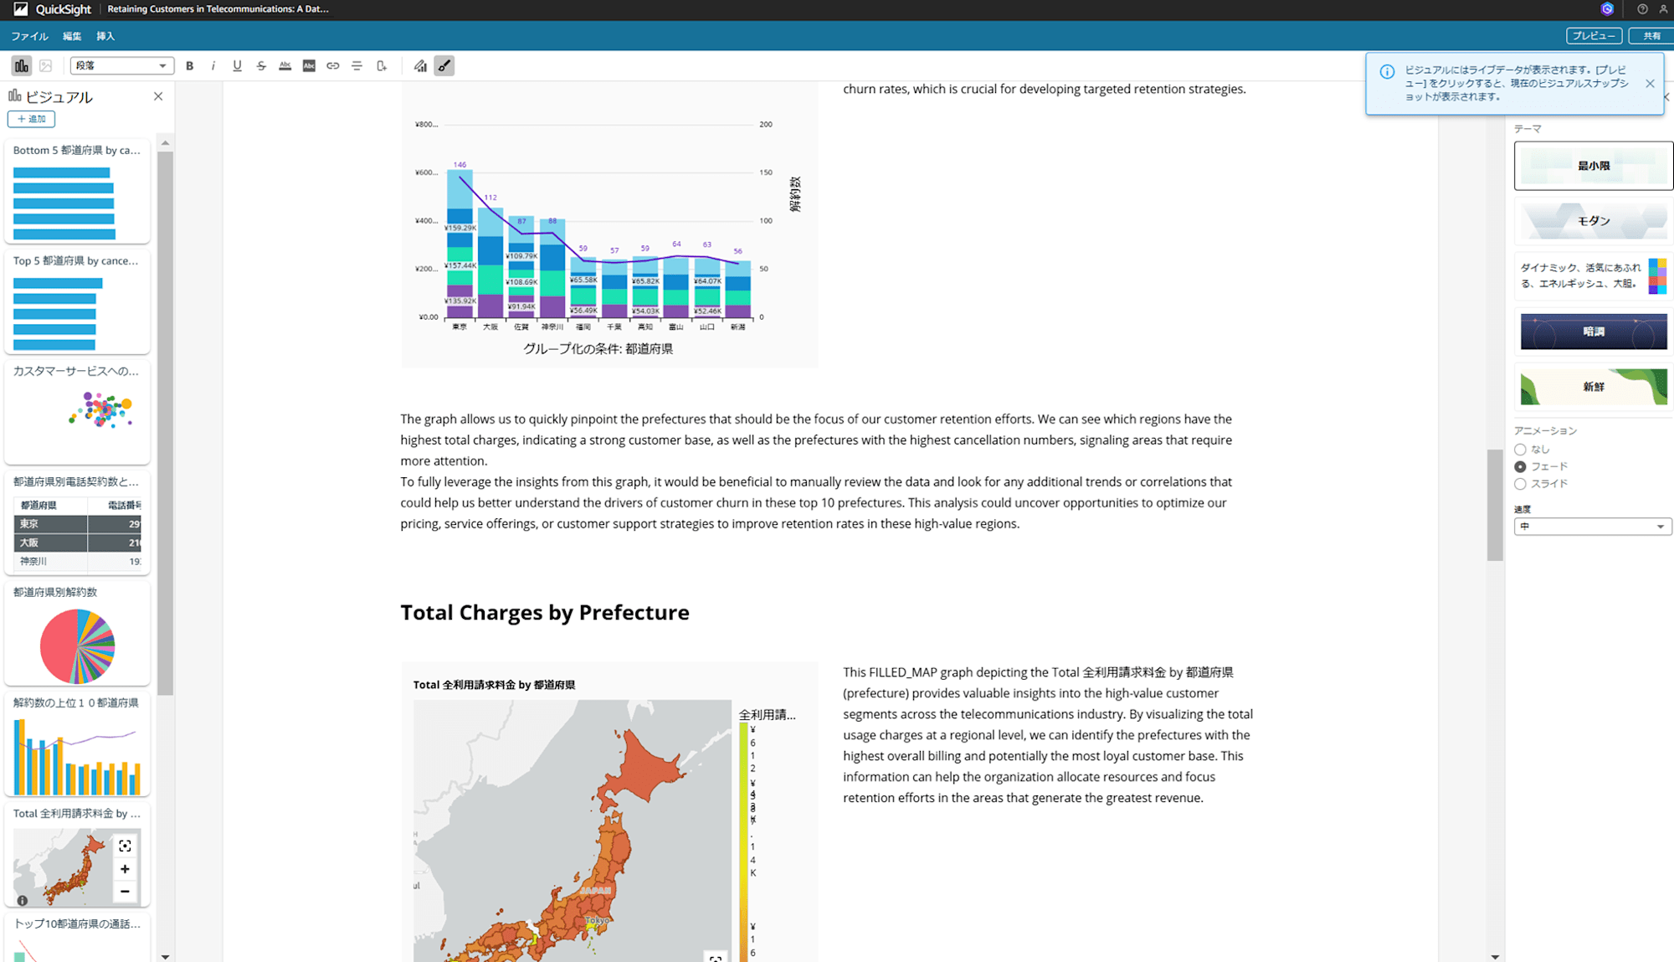
Task: Toggle underline formatting
Action: pyautogui.click(x=238, y=65)
